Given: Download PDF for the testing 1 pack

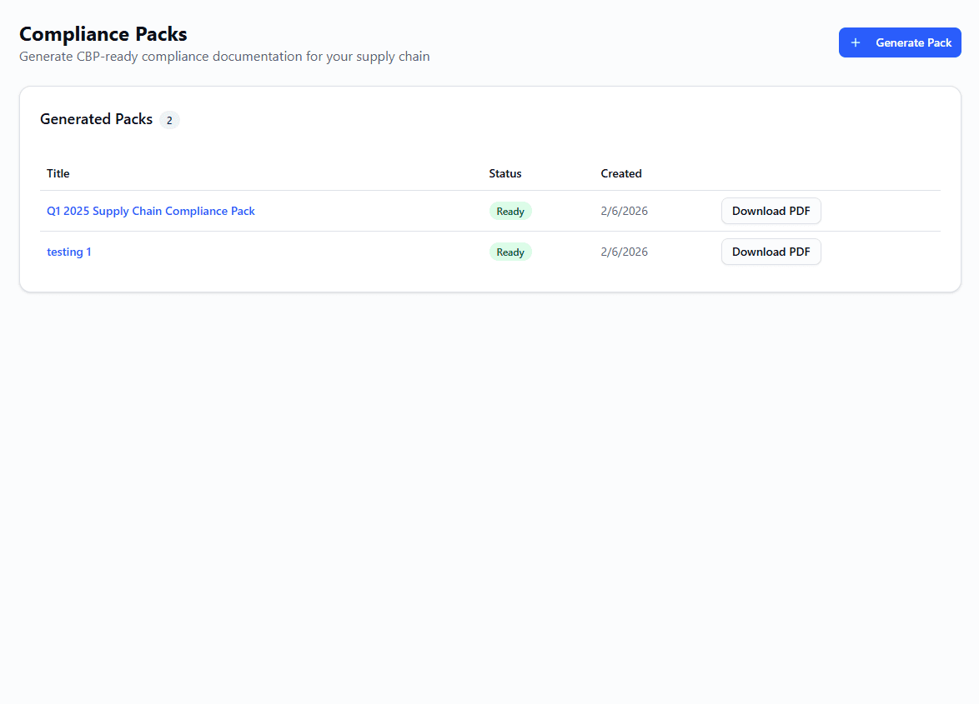Looking at the screenshot, I should pyautogui.click(x=771, y=252).
